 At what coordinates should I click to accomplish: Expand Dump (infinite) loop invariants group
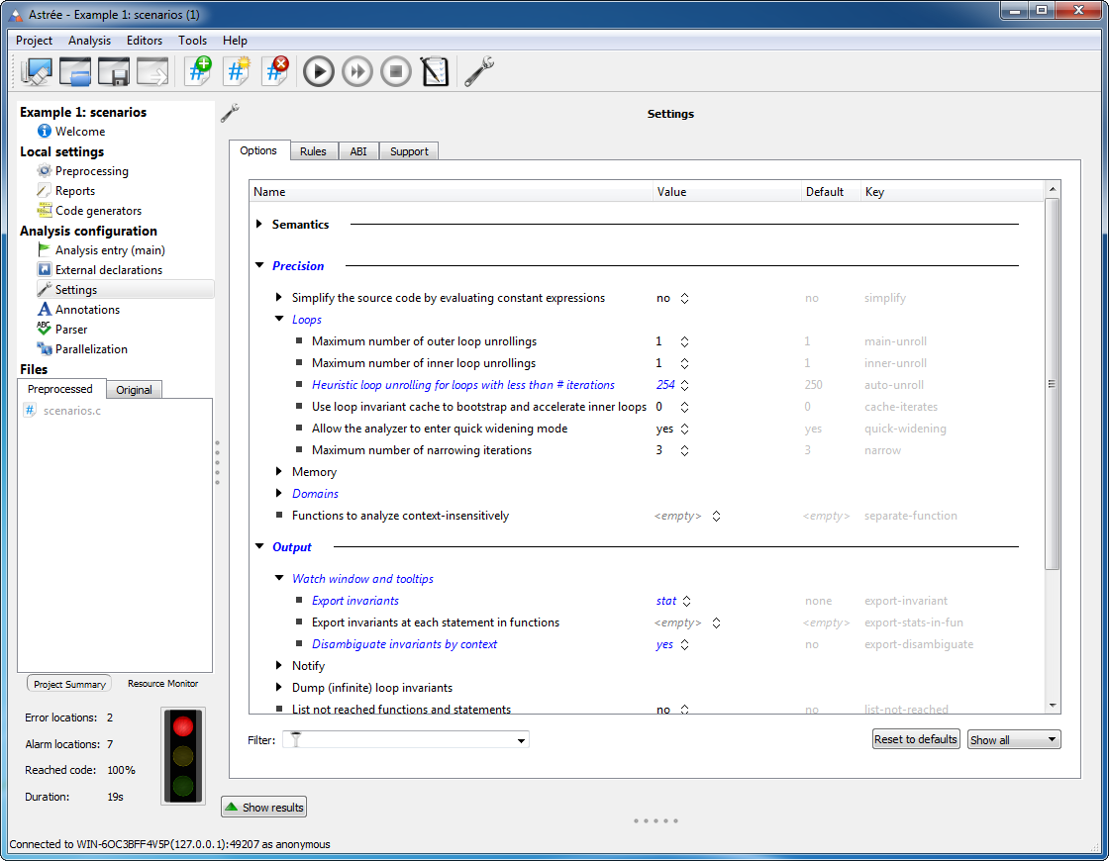pyautogui.click(x=278, y=687)
